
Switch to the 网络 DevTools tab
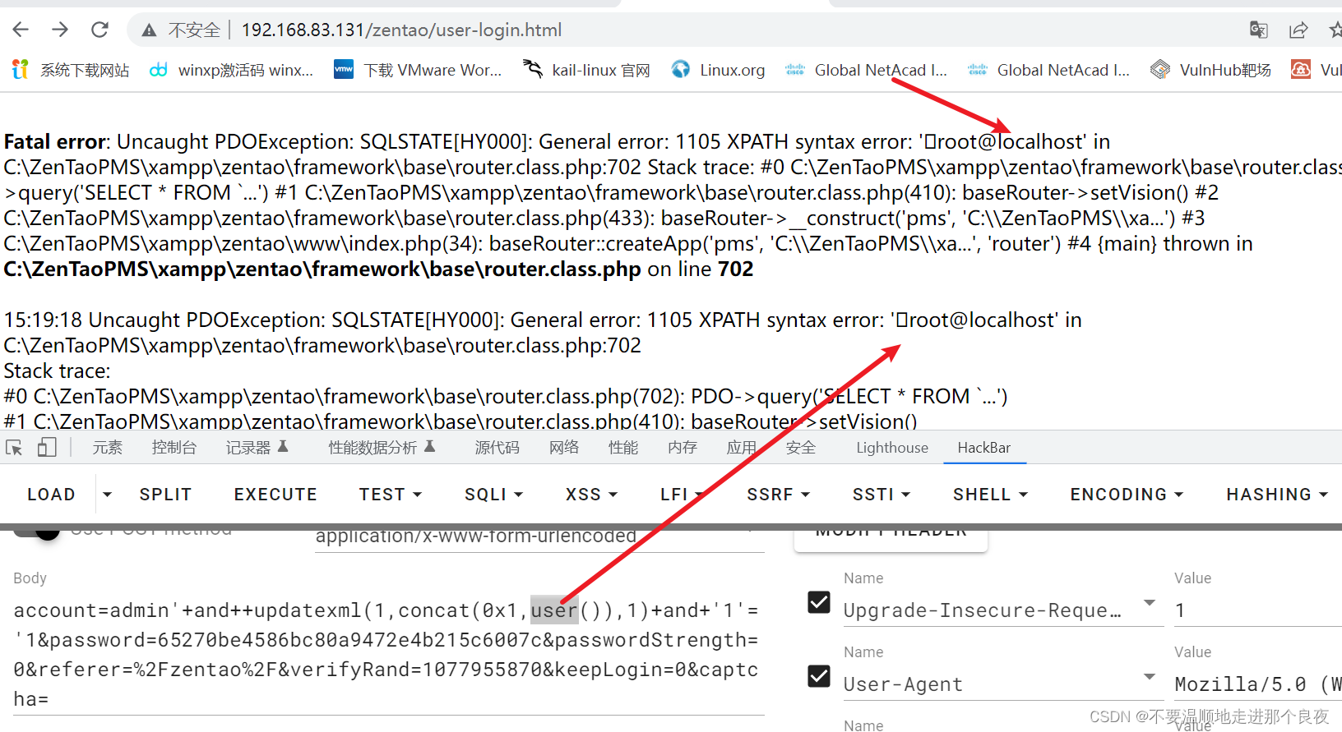pyautogui.click(x=564, y=448)
